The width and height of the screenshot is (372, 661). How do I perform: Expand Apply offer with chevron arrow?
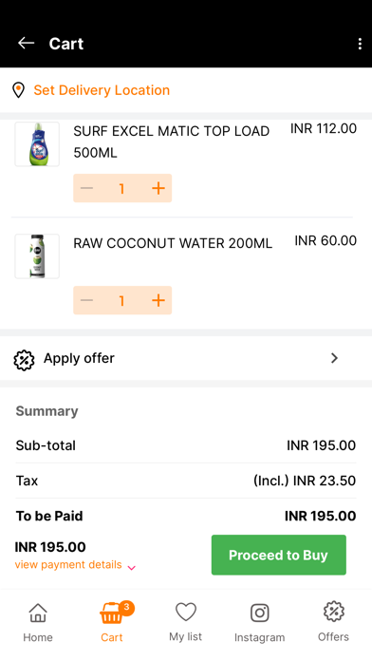334,358
